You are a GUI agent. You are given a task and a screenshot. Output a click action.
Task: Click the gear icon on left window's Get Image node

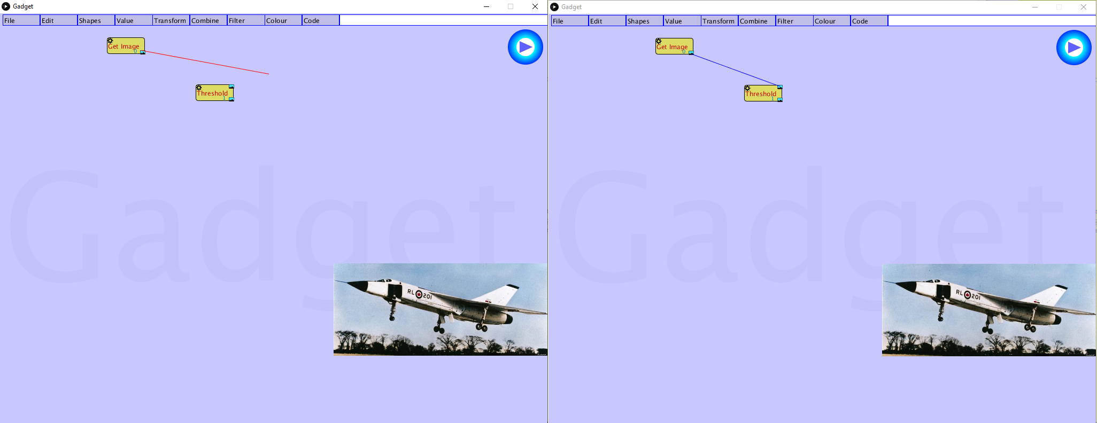coord(110,41)
